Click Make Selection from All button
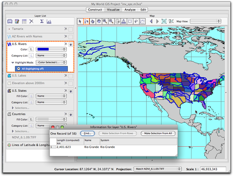This screenshot has height=176, width=233. point(158,133)
